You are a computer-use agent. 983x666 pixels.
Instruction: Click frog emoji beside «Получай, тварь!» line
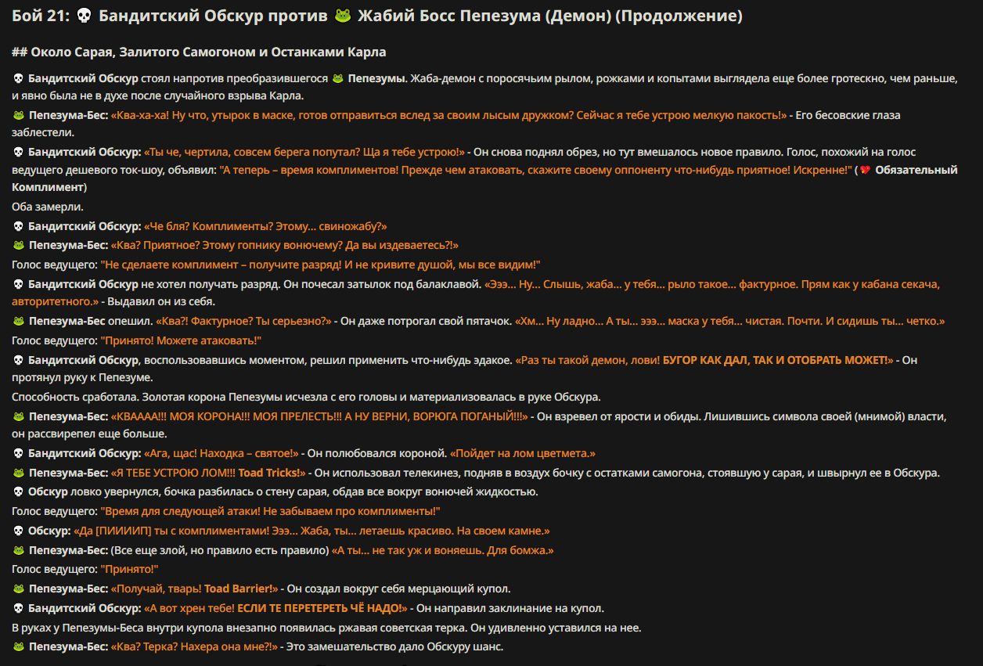19,589
